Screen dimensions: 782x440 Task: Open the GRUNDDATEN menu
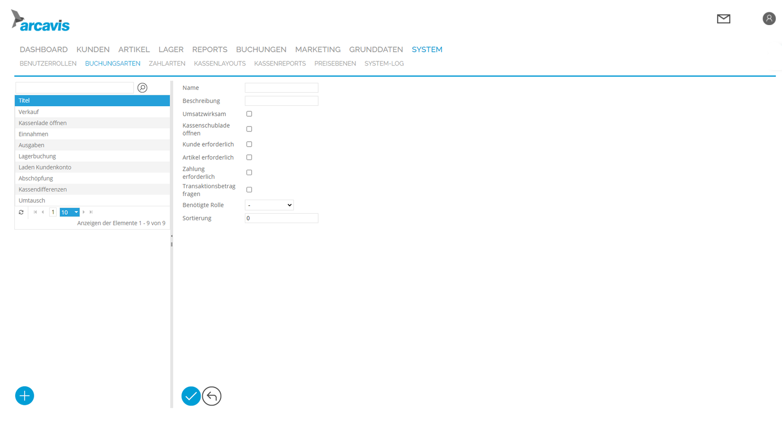pos(376,49)
